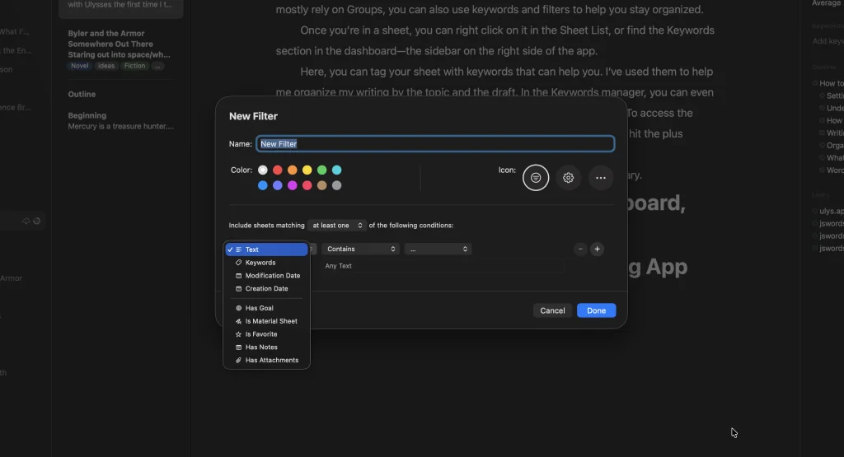Click the Novel keyword tag
The height and width of the screenshot is (457, 844).
80,66
